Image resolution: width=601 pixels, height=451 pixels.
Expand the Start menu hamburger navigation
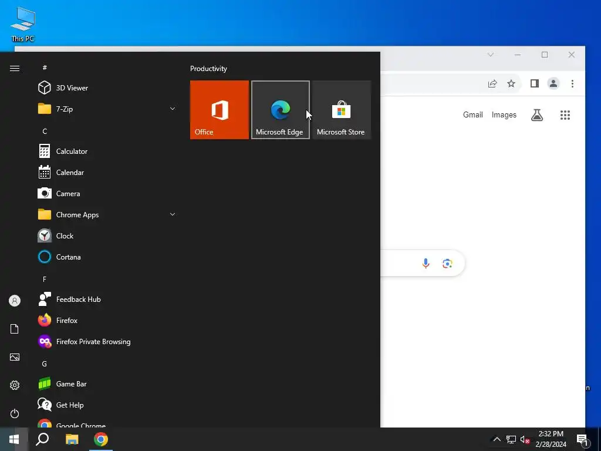(x=15, y=68)
